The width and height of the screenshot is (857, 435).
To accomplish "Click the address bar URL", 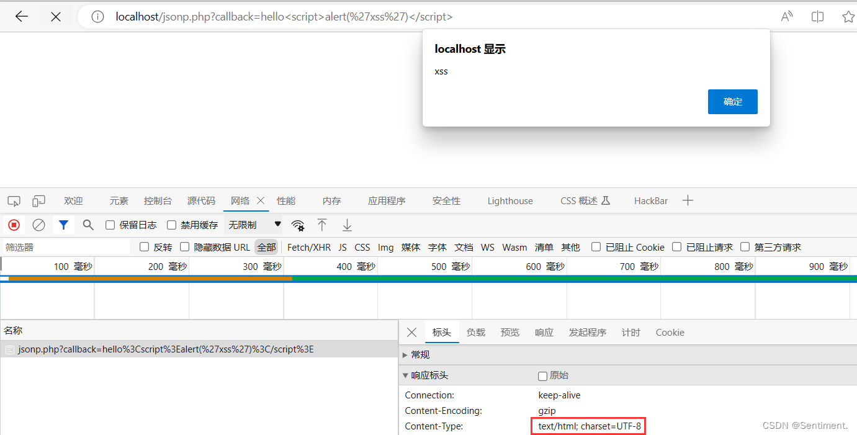I will pos(284,17).
